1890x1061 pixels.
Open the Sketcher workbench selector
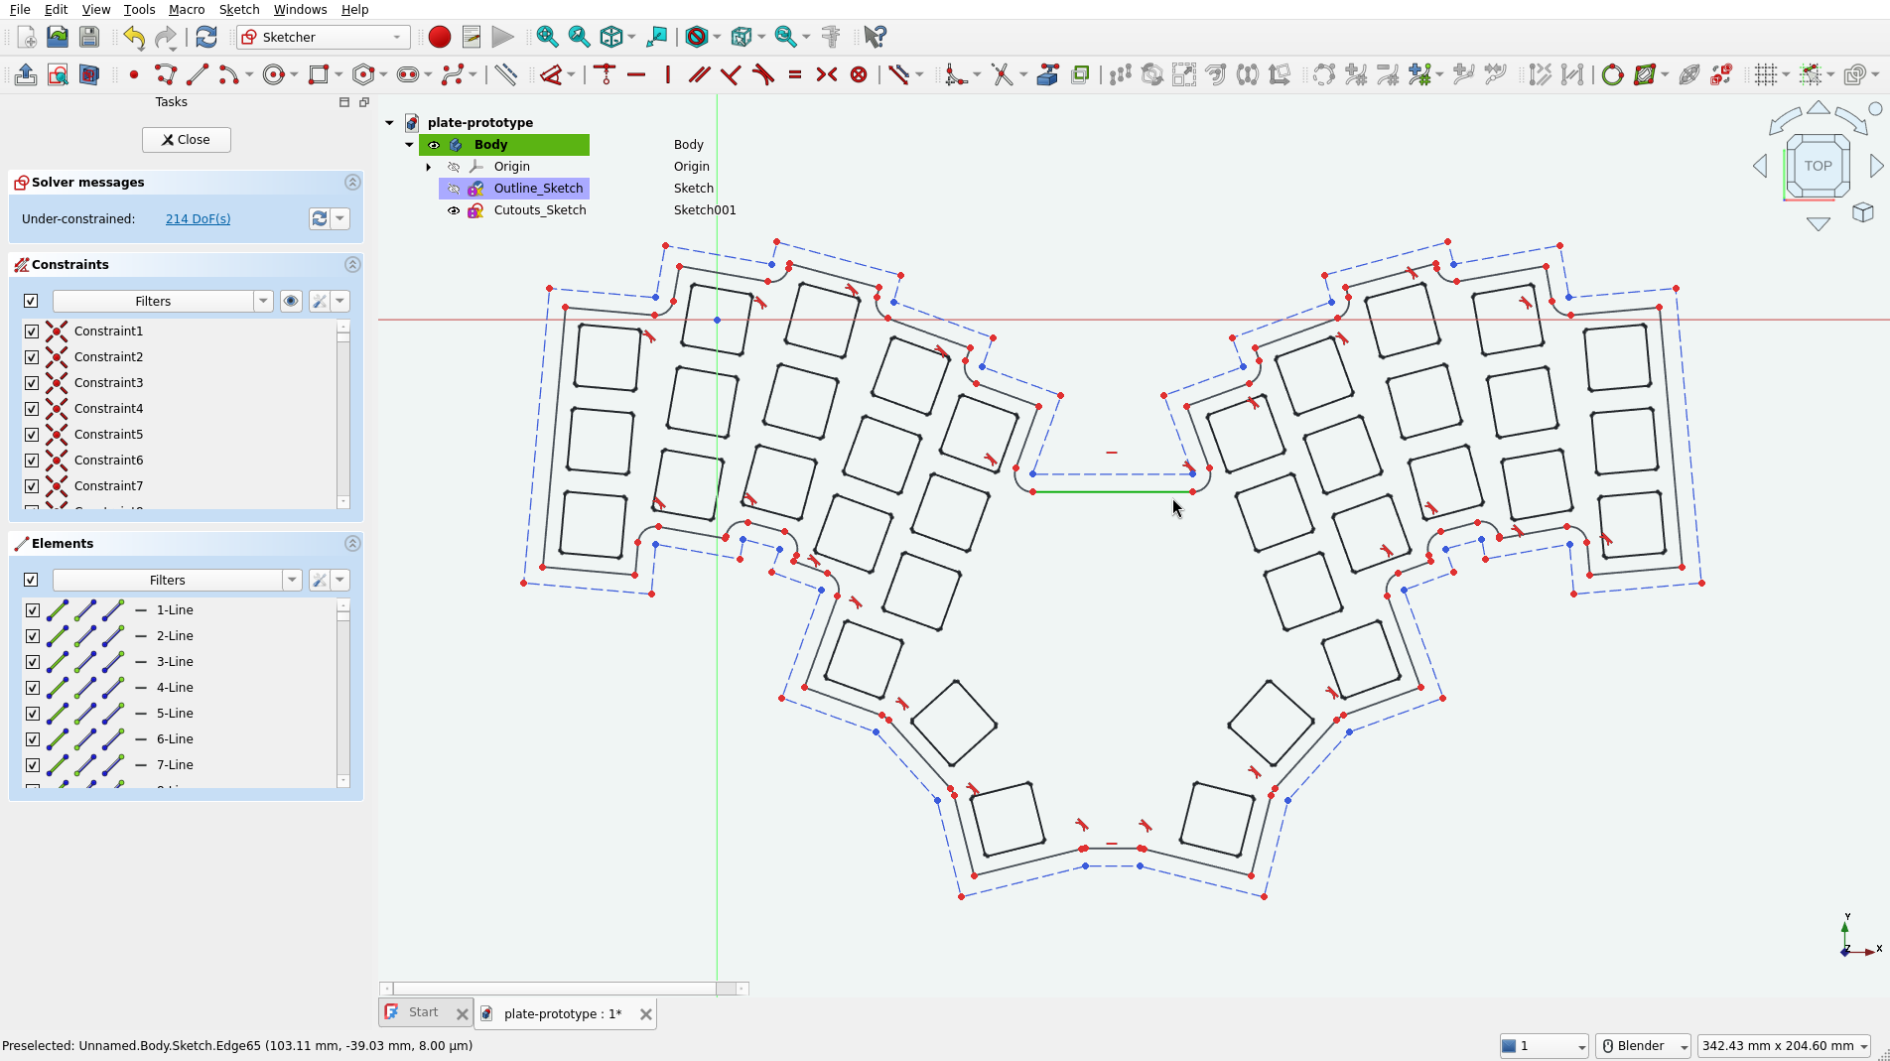point(322,37)
